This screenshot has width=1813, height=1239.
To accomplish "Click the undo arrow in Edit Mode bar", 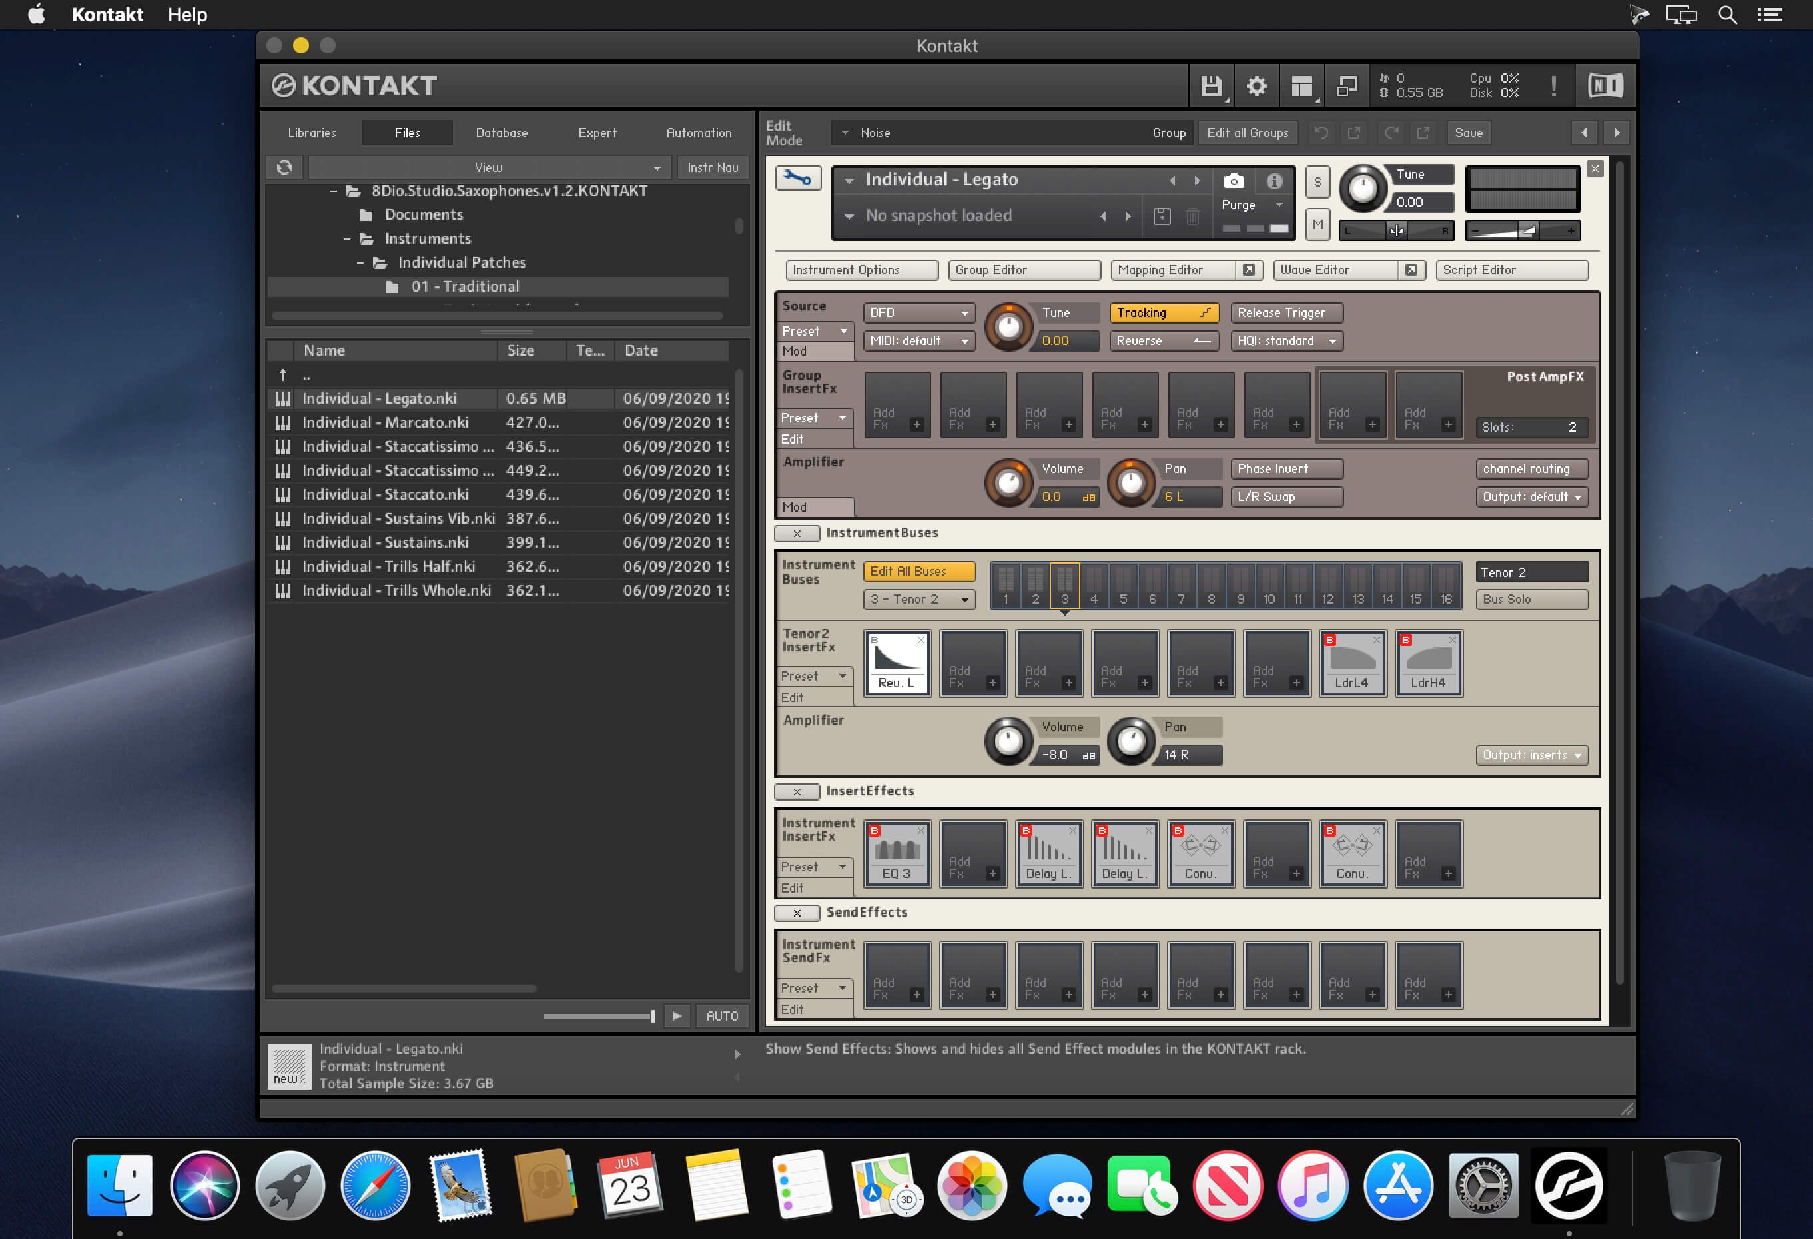I will pyautogui.click(x=1321, y=133).
